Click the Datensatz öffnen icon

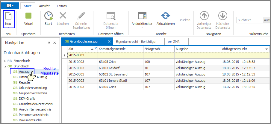click(111, 16)
